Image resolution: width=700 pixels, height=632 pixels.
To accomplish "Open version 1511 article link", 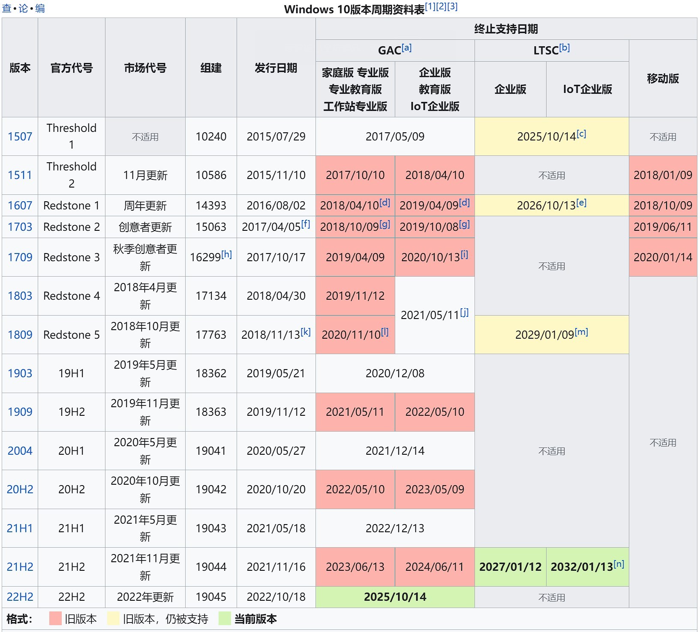I will (x=20, y=175).
